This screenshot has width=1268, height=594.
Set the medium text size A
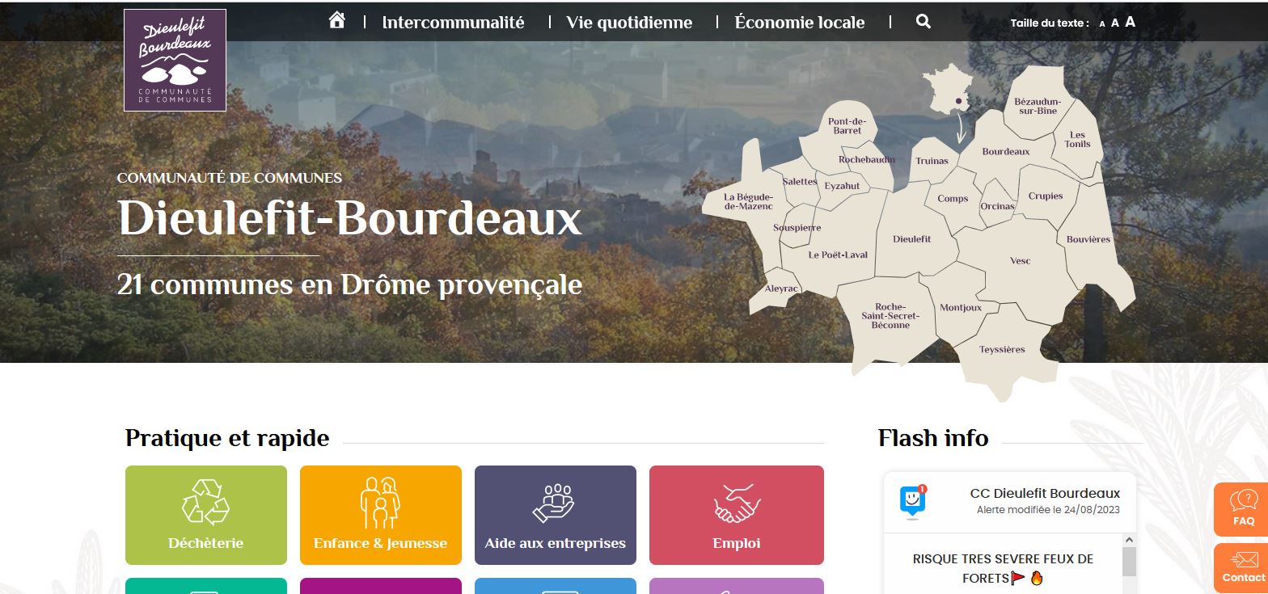pyautogui.click(x=1115, y=23)
